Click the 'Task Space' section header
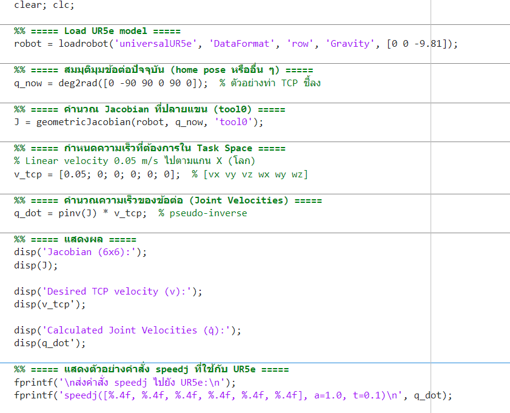The width and height of the screenshot is (510, 413). point(150,148)
